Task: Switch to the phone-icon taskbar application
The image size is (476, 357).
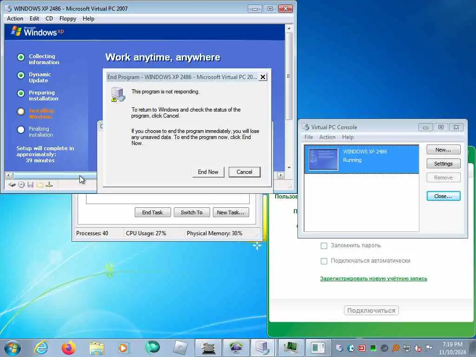Action: 236,348
